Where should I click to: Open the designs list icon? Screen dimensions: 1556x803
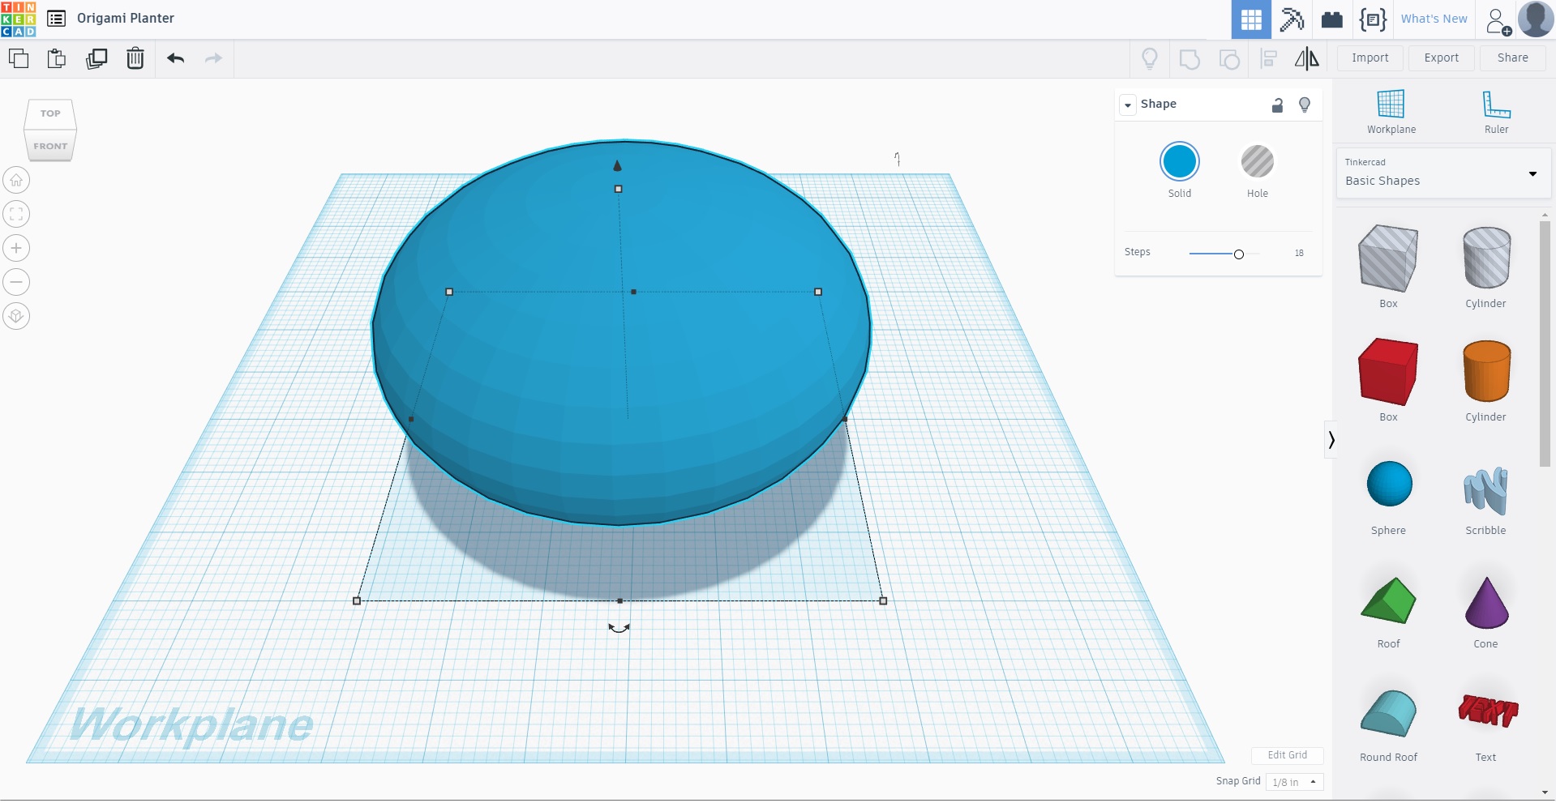tap(56, 19)
